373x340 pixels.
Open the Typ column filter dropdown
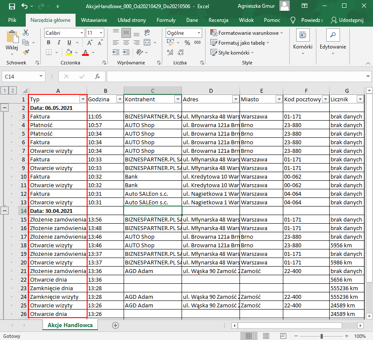pyautogui.click(x=83, y=99)
